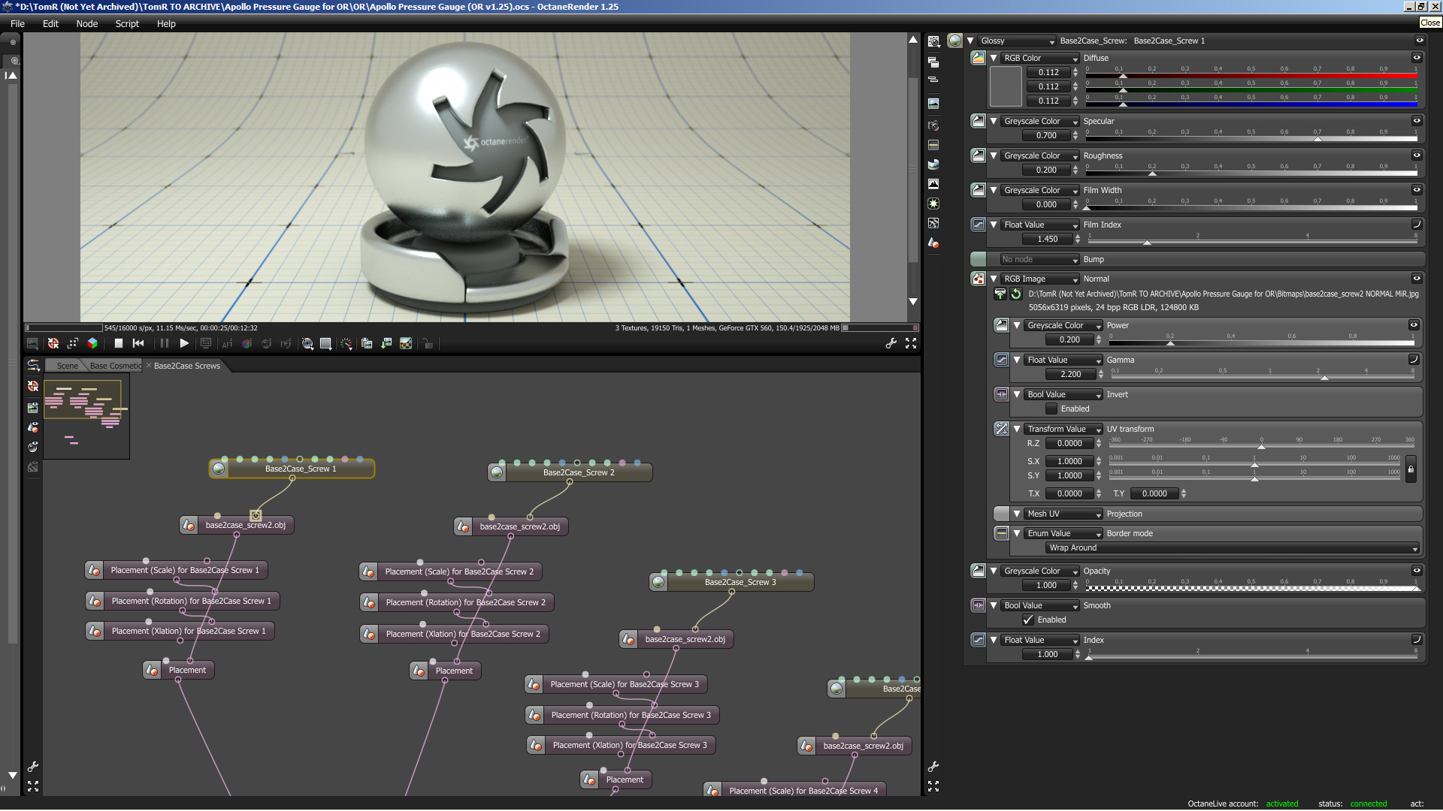This screenshot has width=1443, height=811.
Task: Switch to the Scene tab
Action: click(x=67, y=366)
